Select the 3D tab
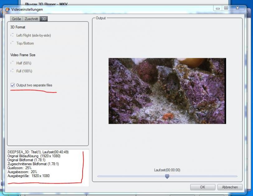The width and height of the screenshot is (253, 196). click(x=44, y=19)
